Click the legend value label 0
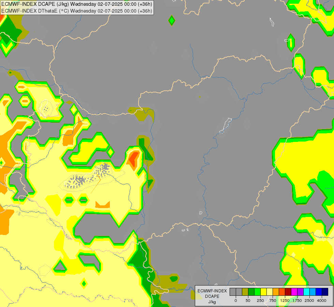This screenshot has height=307, width=334. point(236,301)
